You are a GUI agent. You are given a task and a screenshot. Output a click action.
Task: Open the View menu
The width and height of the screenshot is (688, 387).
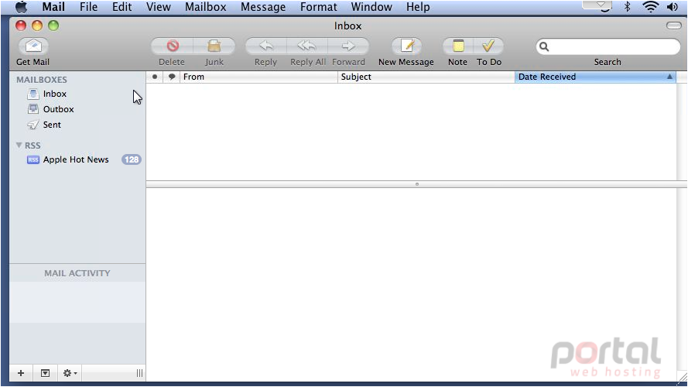(x=159, y=7)
